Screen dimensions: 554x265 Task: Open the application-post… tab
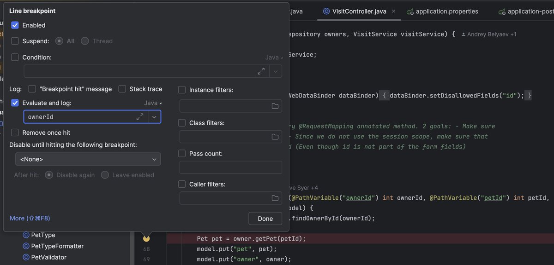[x=525, y=11]
